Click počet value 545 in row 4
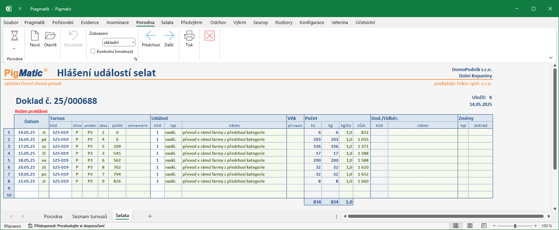This screenshot has width=559, height=230. [117, 153]
